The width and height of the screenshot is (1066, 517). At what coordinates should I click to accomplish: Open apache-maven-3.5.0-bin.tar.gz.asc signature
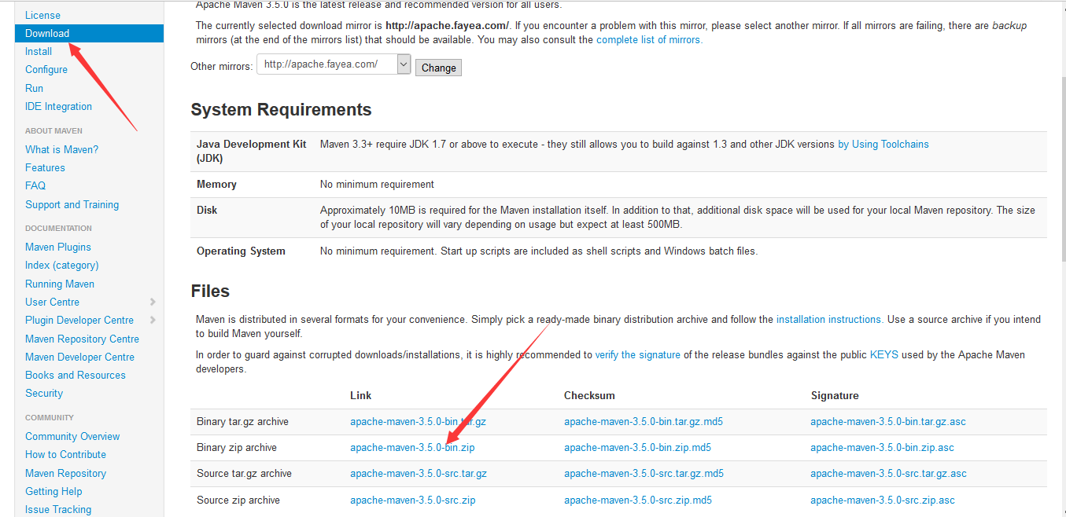click(888, 421)
